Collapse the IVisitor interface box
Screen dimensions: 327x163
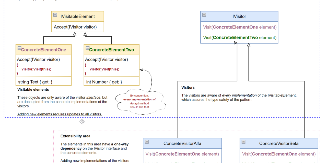pyautogui.click(x=204, y=15)
